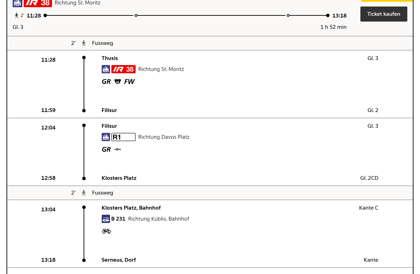The height and width of the screenshot is (274, 420).
Task: Select the Thusis departure station name
Action: (110, 58)
